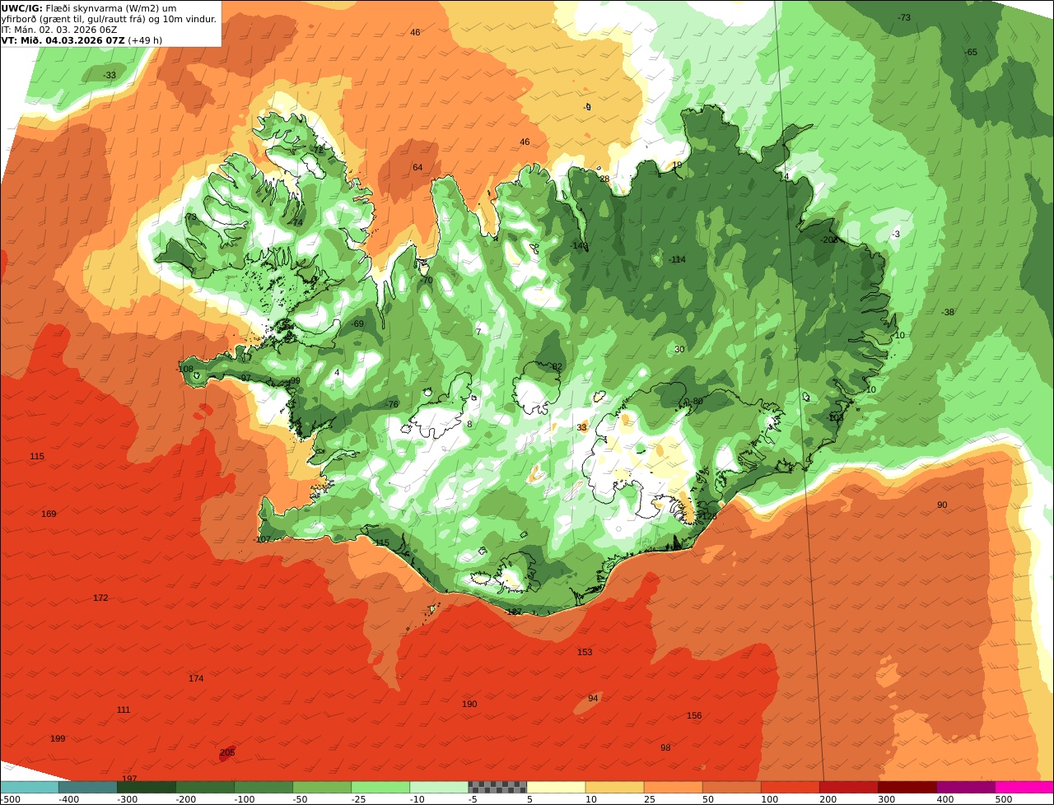Select the '400' legend tick label
This screenshot has width=1054, height=805.
(944, 799)
